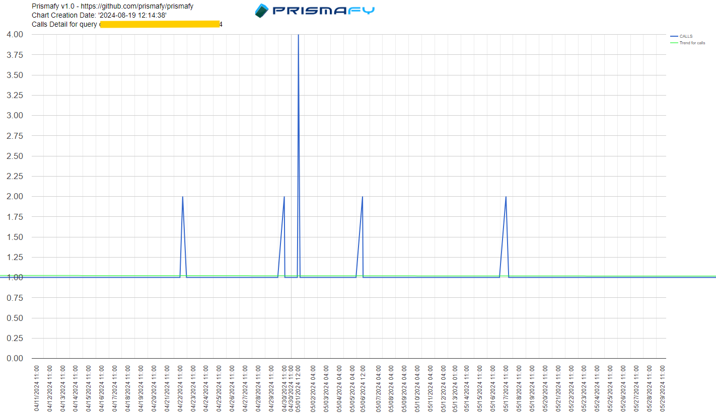
Task: Click the y-axis label 3.00
Action: tap(15, 116)
